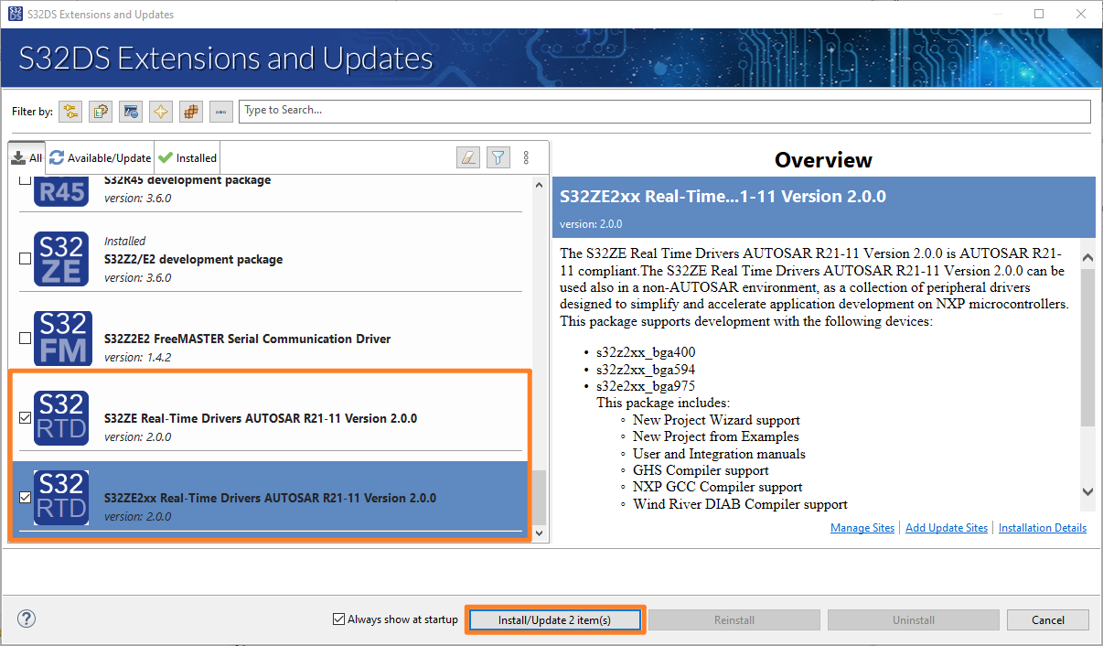
Task: Click the first Filter by icon with sliders
Action: point(70,112)
